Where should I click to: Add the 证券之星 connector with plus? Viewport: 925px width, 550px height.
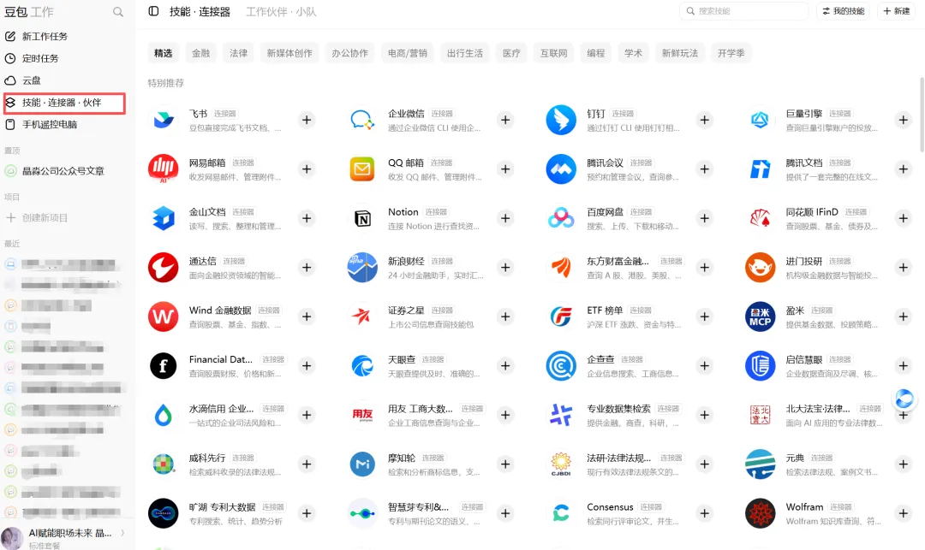pos(505,316)
